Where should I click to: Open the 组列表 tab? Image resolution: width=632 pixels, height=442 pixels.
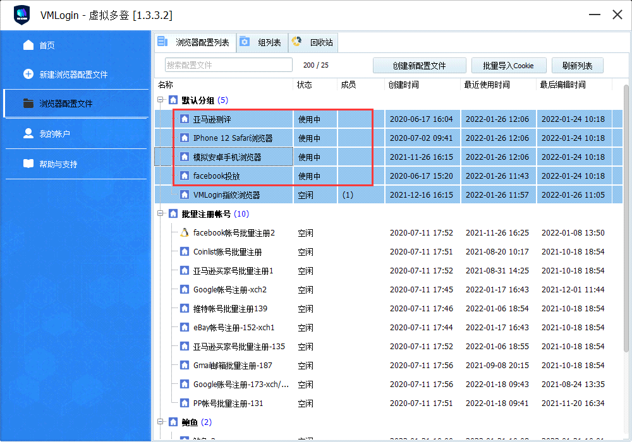click(262, 42)
